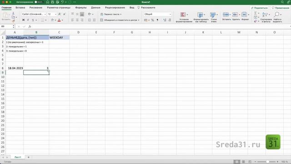Viewport: 291px width, 164px height.
Task: Click the Поделиться share button
Action: click(259, 8)
